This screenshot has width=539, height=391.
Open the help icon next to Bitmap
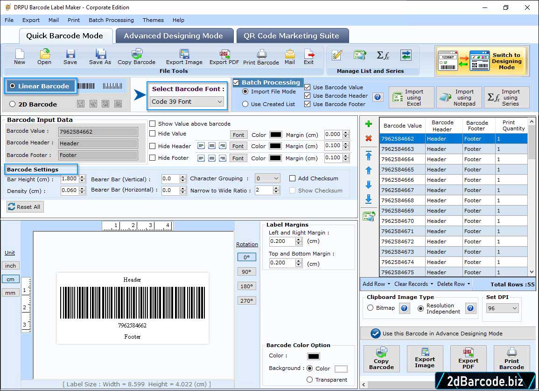pyautogui.click(x=404, y=308)
